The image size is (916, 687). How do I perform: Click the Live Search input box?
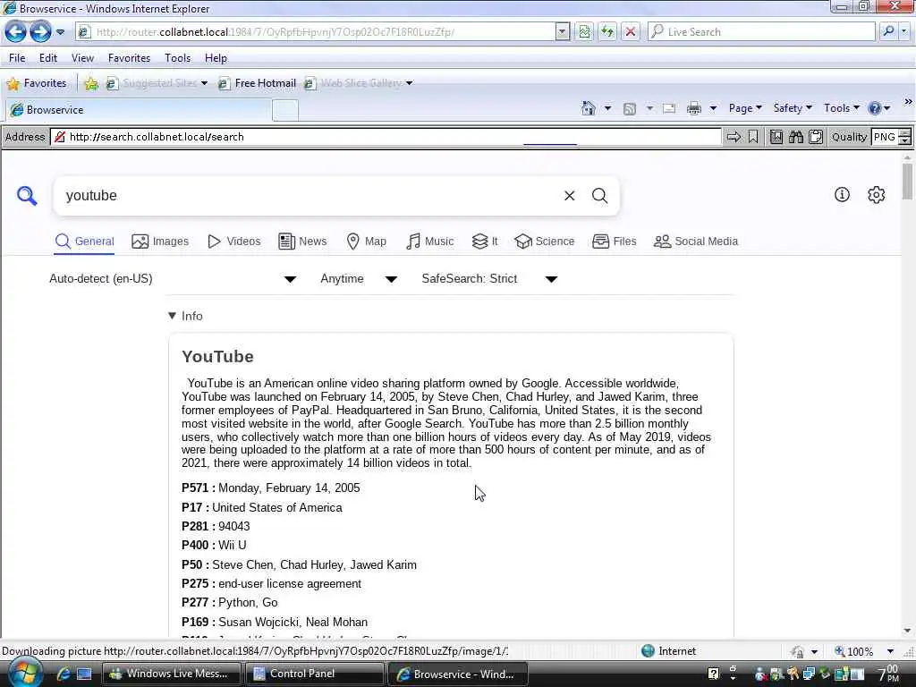click(761, 32)
